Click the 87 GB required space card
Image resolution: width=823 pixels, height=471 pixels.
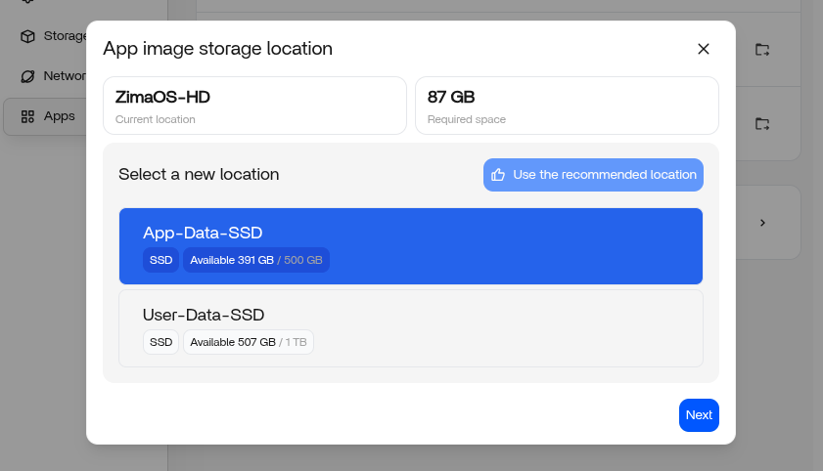click(x=567, y=106)
